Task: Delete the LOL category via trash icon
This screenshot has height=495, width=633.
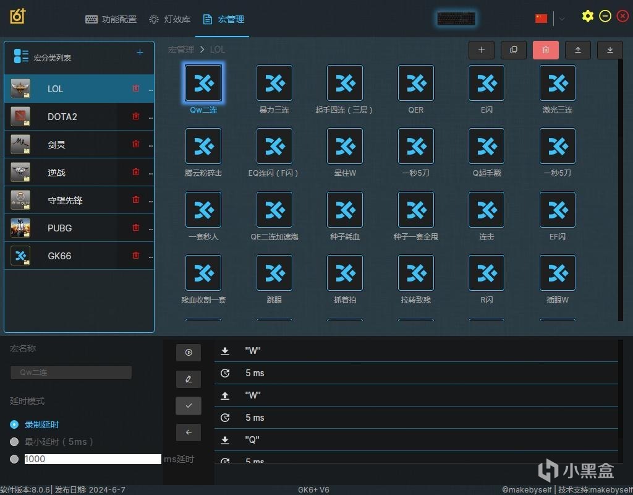Action: click(x=136, y=88)
